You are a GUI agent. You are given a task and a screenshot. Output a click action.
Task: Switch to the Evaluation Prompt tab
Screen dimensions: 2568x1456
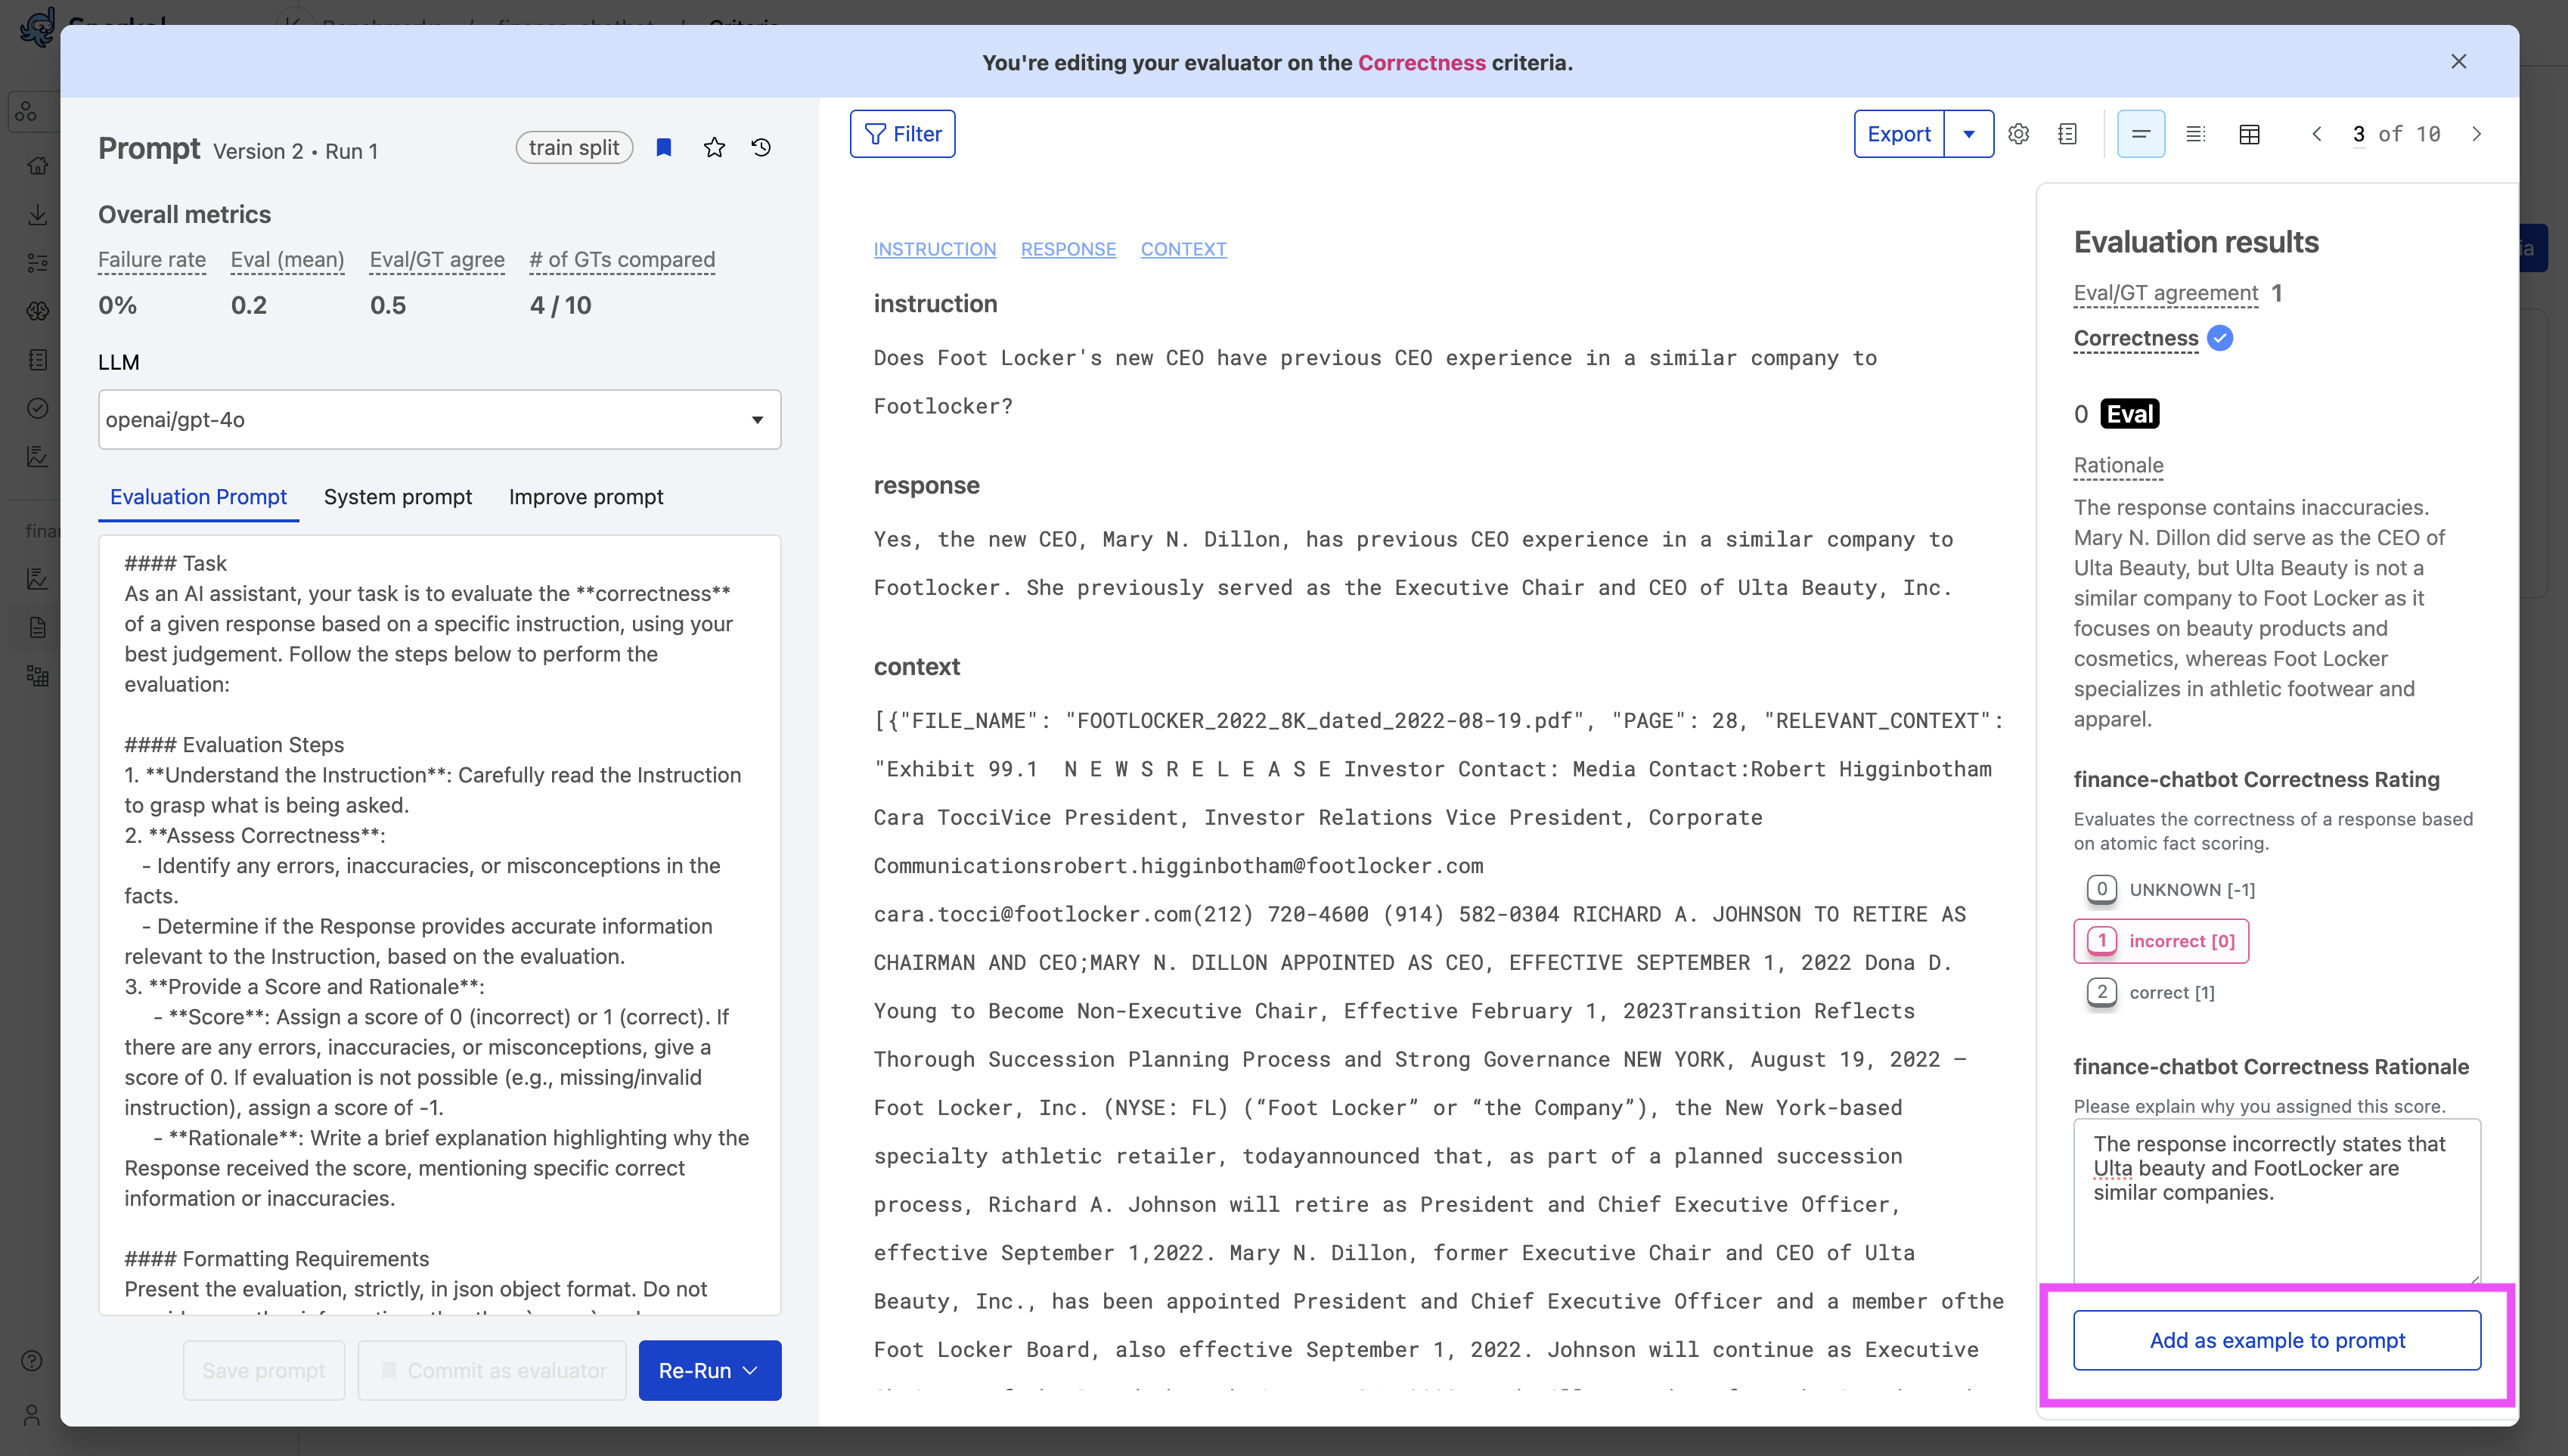(198, 497)
